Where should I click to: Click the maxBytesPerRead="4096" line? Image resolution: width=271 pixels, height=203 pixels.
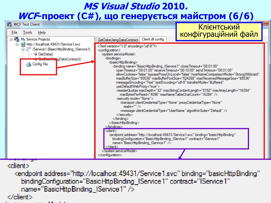point(169,94)
